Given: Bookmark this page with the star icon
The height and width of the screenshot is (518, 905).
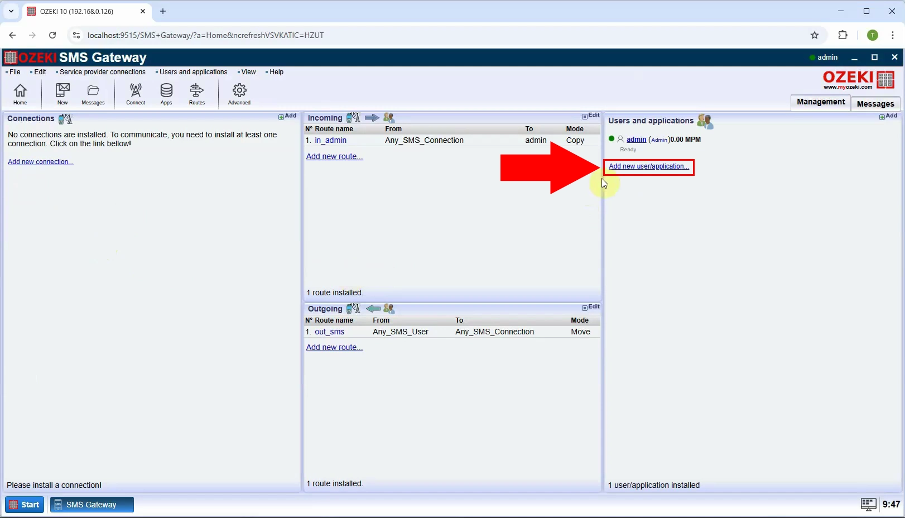Looking at the screenshot, I should pyautogui.click(x=815, y=35).
